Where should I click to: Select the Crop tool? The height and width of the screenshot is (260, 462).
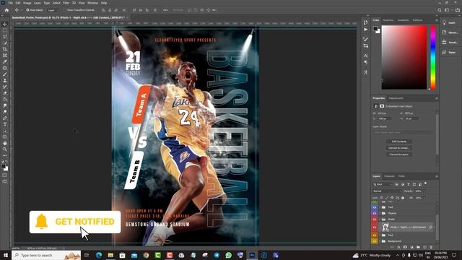[x=5, y=49]
